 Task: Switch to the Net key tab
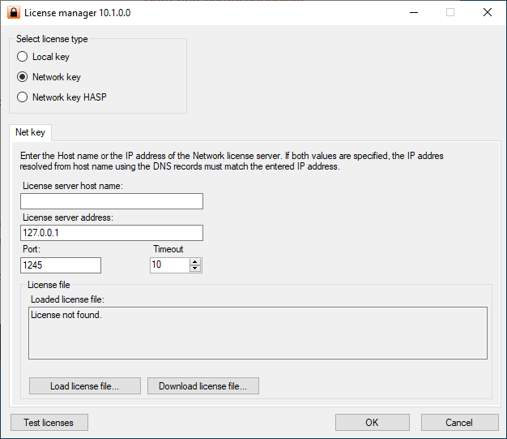[x=31, y=131]
